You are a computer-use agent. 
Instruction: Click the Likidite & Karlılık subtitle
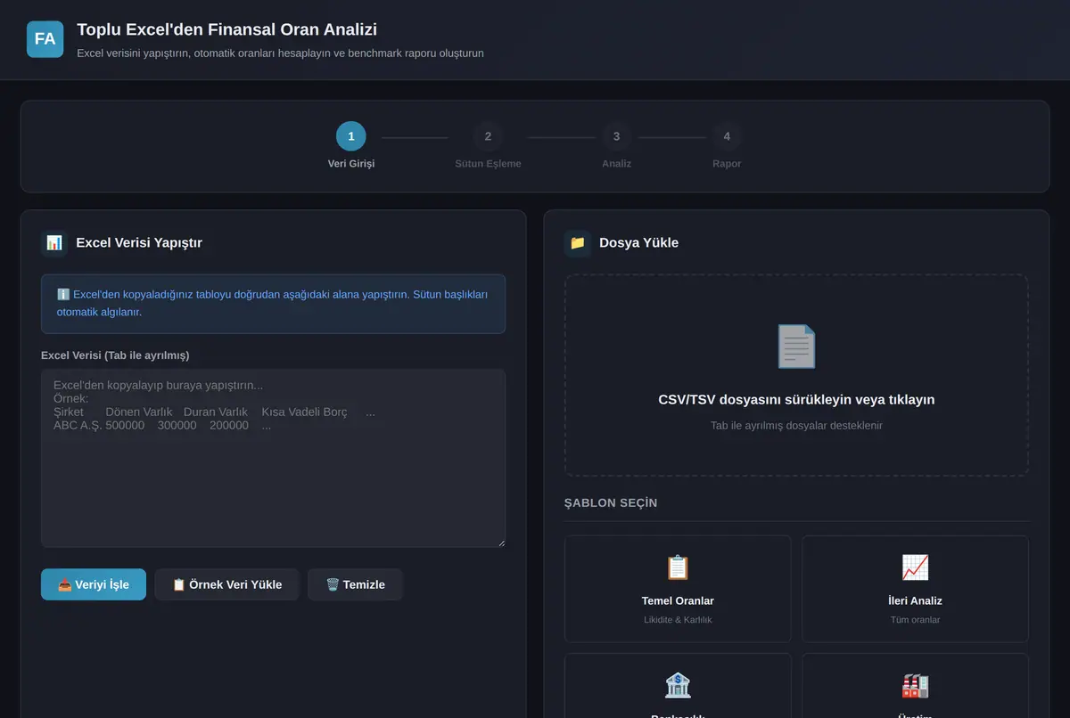coord(678,620)
